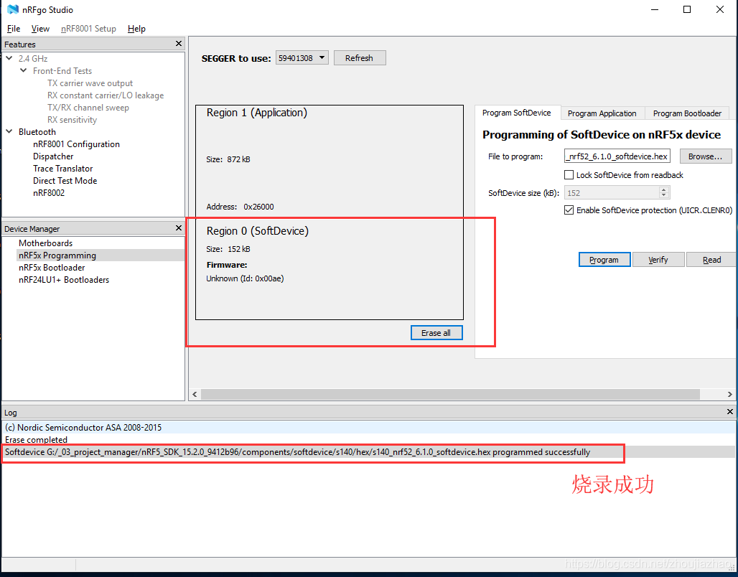The width and height of the screenshot is (738, 577).
Task: Click the File to program field
Action: tap(617, 156)
